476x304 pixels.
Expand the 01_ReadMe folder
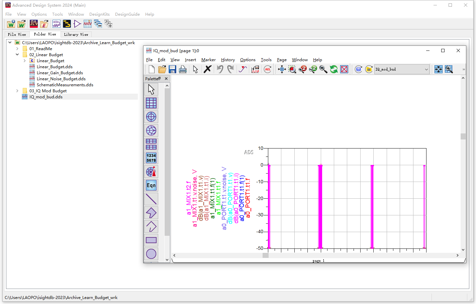[17, 49]
